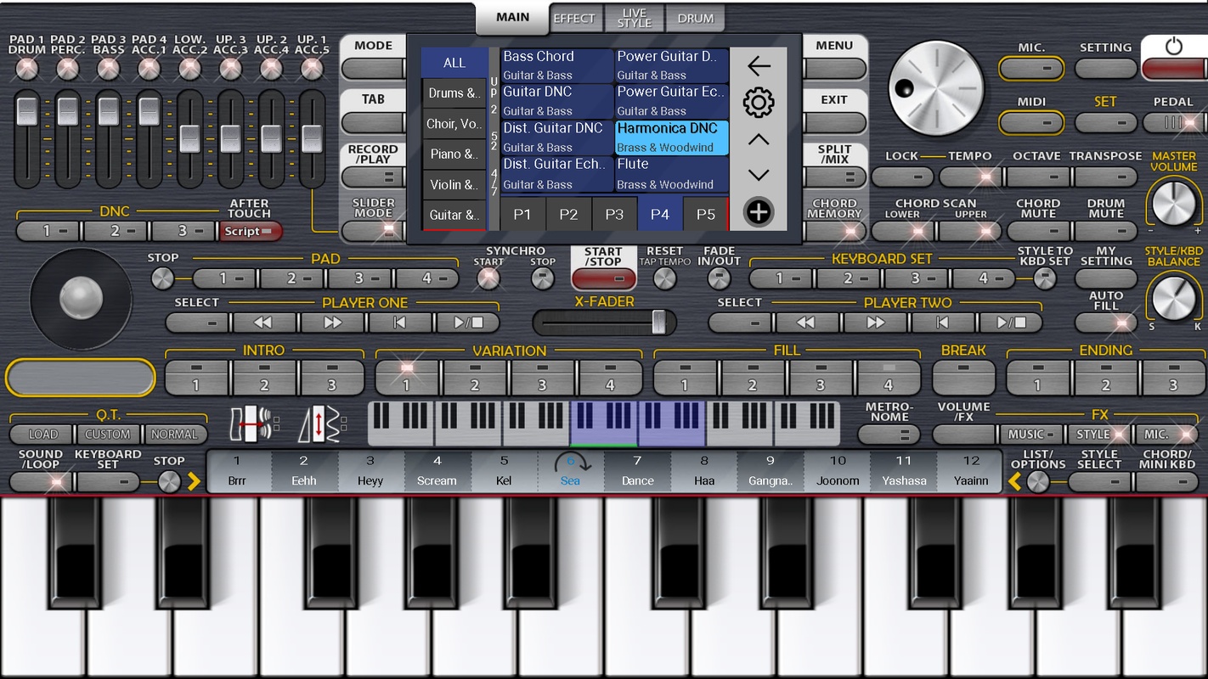The image size is (1208, 679).
Task: Click the yellow left arrow near List/Options
Action: coord(1014,481)
